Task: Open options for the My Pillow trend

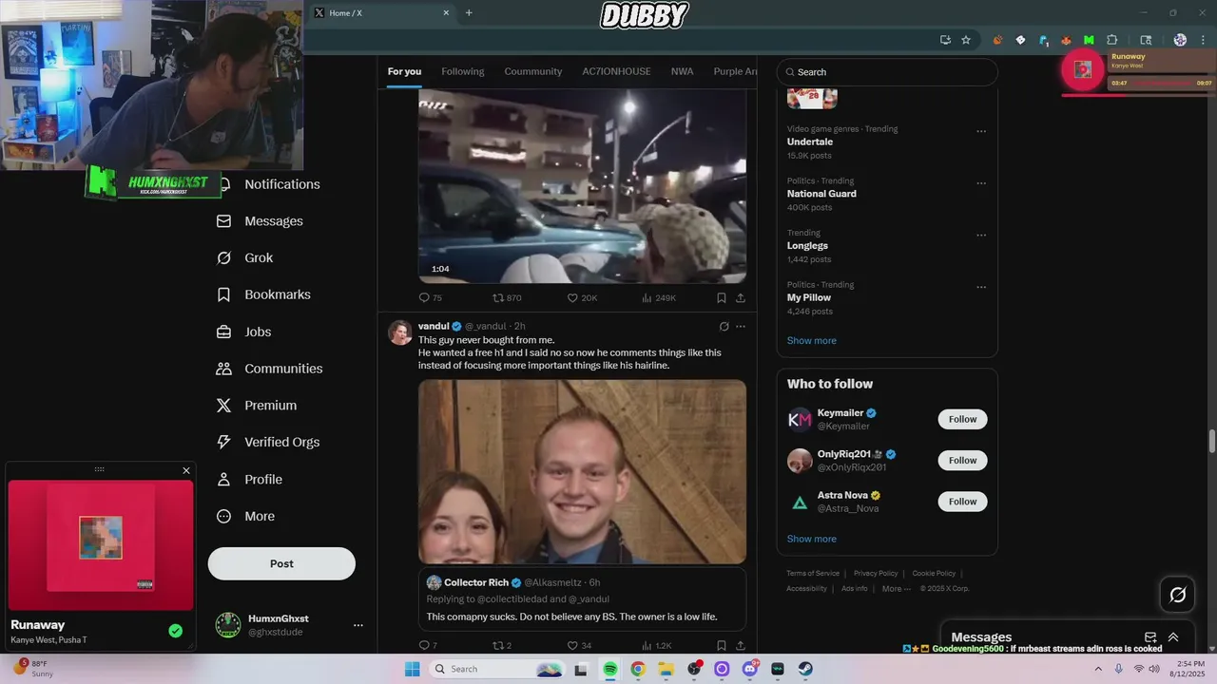Action: pyautogui.click(x=981, y=287)
